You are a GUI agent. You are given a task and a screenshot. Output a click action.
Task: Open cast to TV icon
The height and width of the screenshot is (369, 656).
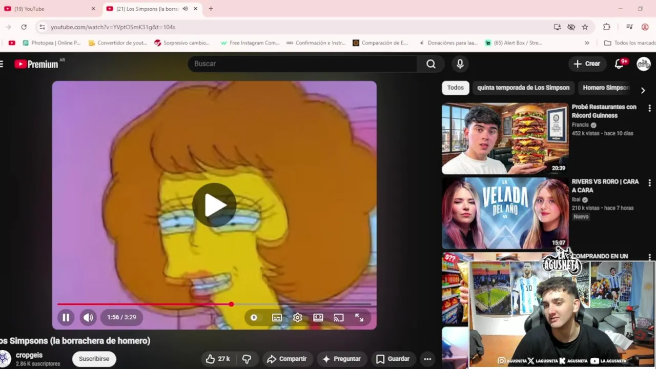[x=338, y=317]
